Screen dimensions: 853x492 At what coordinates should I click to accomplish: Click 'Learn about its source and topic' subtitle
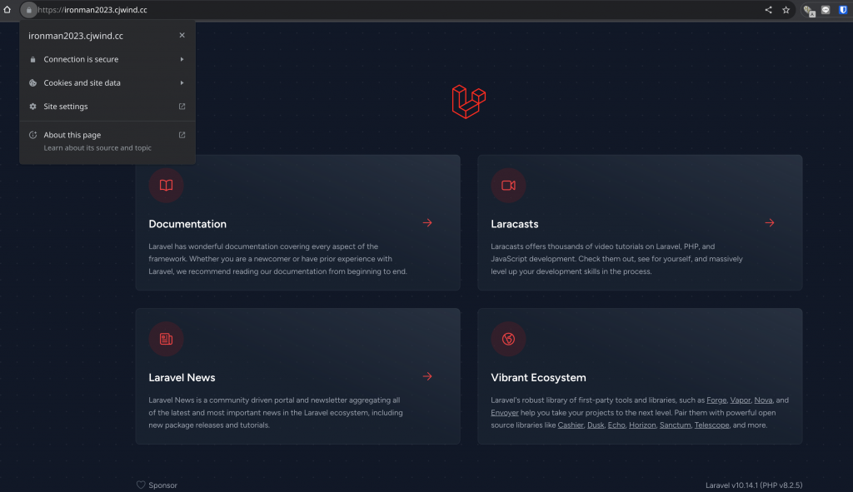[97, 148]
